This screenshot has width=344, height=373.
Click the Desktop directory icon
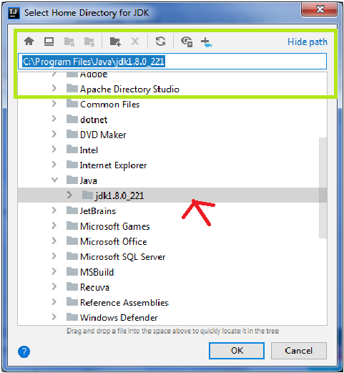click(49, 42)
